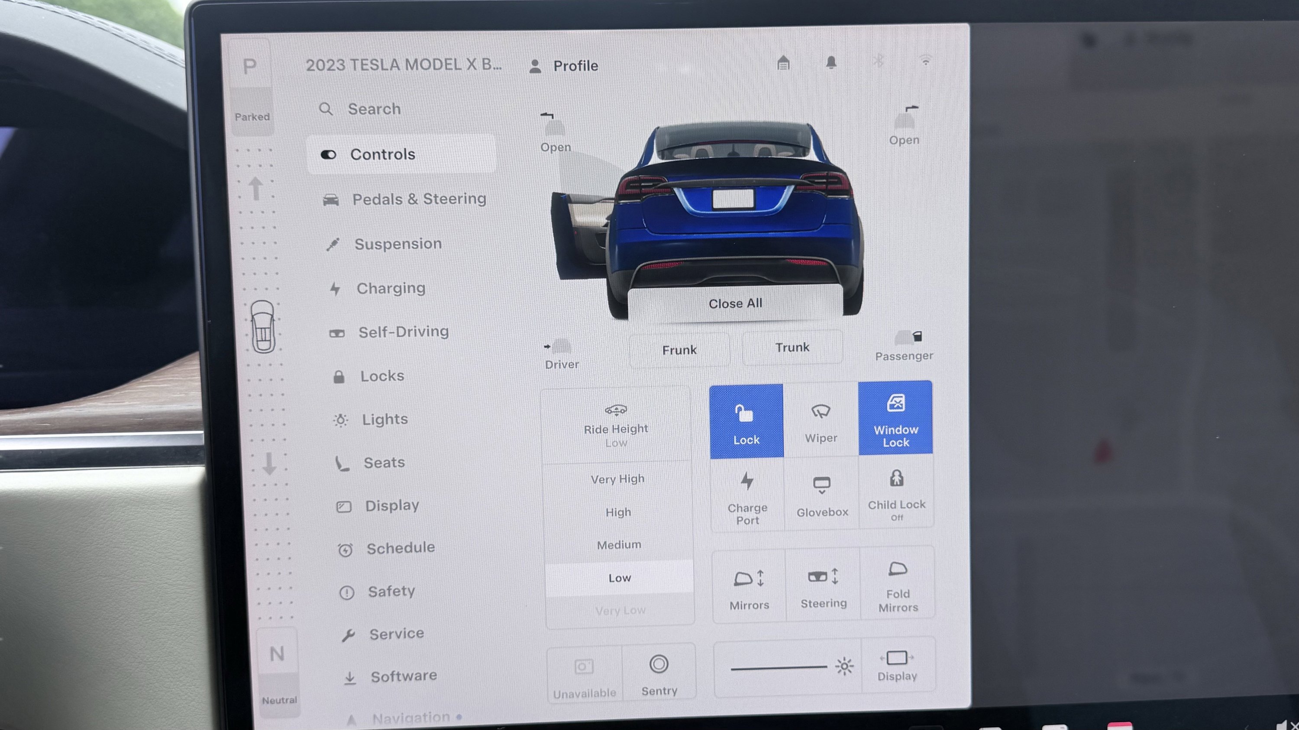Tap the notifications bell icon
Screen dimensions: 1299x730
coord(831,62)
